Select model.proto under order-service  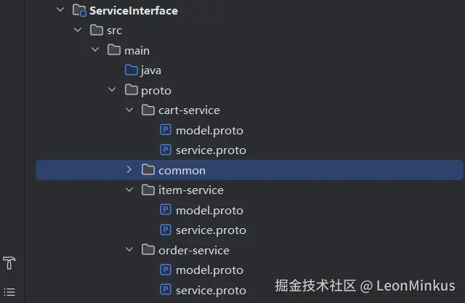[x=209, y=270]
